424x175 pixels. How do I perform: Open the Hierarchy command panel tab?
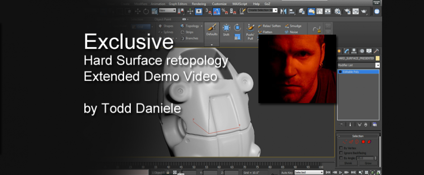[x=354, y=51]
